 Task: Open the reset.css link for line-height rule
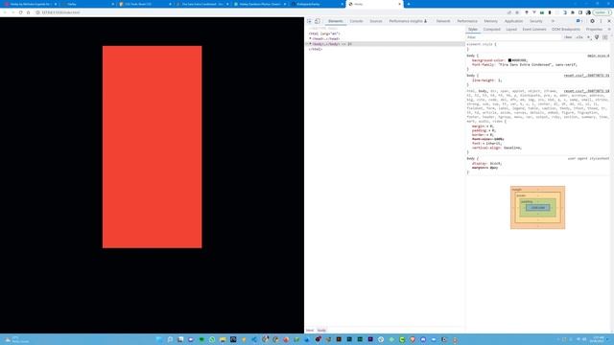(x=586, y=75)
